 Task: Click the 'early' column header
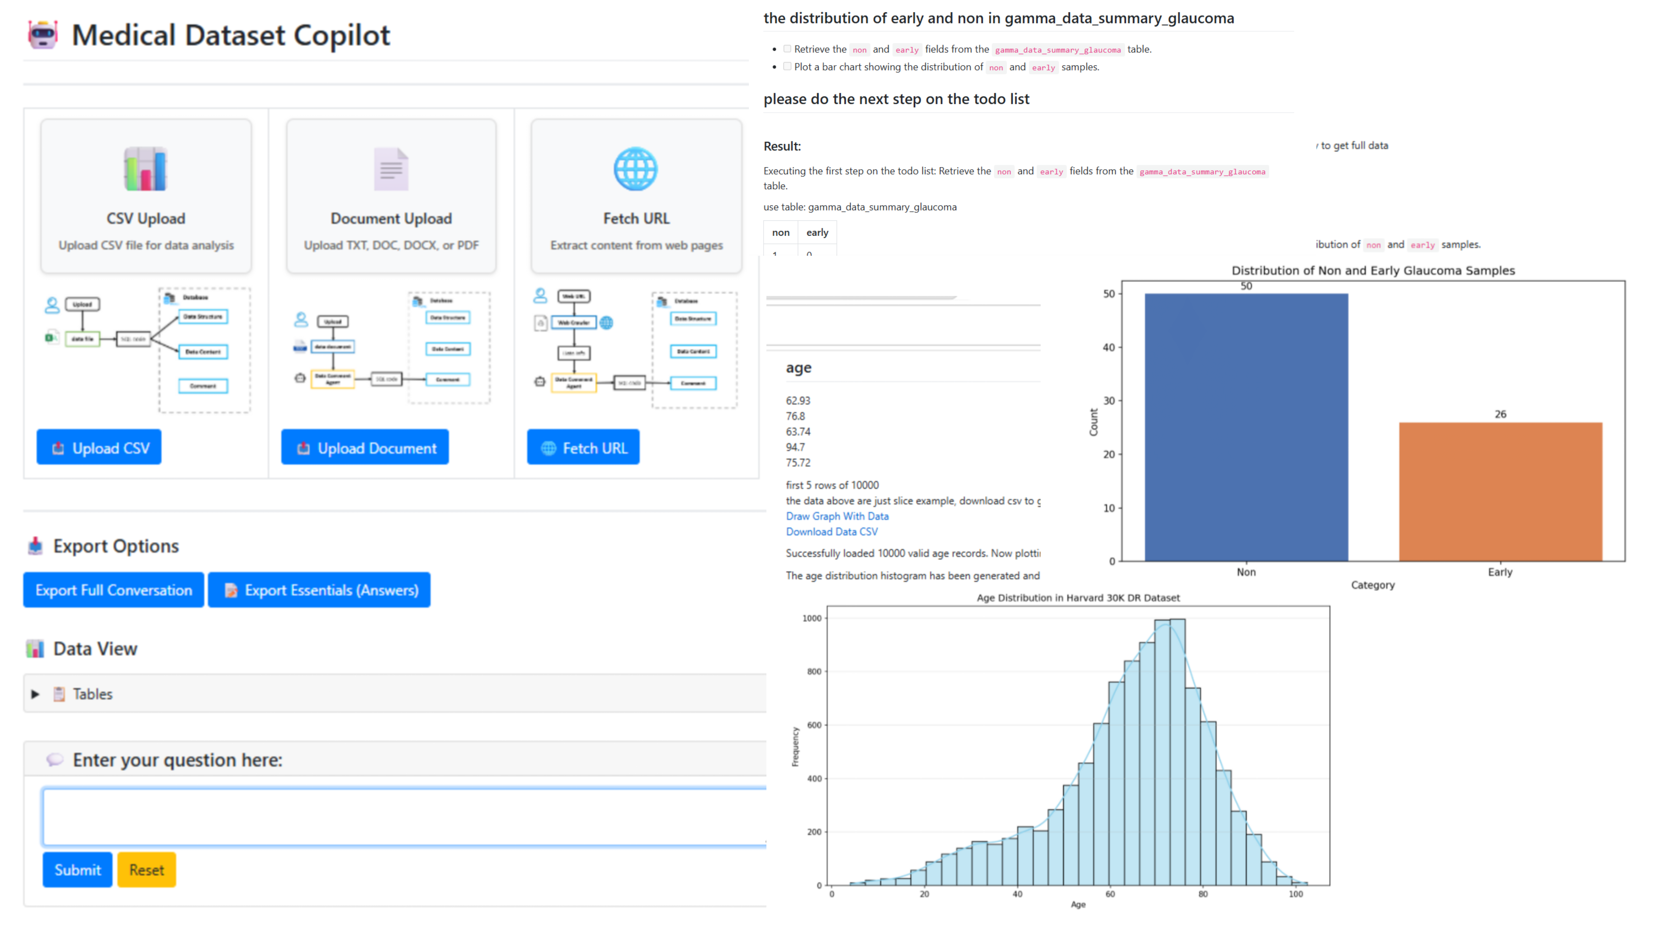[x=817, y=232]
